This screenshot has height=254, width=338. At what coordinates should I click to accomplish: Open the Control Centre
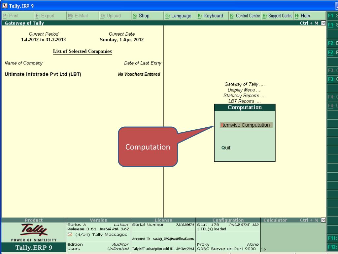pyautogui.click(x=245, y=16)
